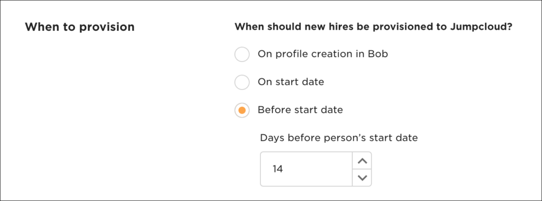Screen dimensions: 542x201
Task: Click the word "Bob" in the first option
Action: [378, 54]
